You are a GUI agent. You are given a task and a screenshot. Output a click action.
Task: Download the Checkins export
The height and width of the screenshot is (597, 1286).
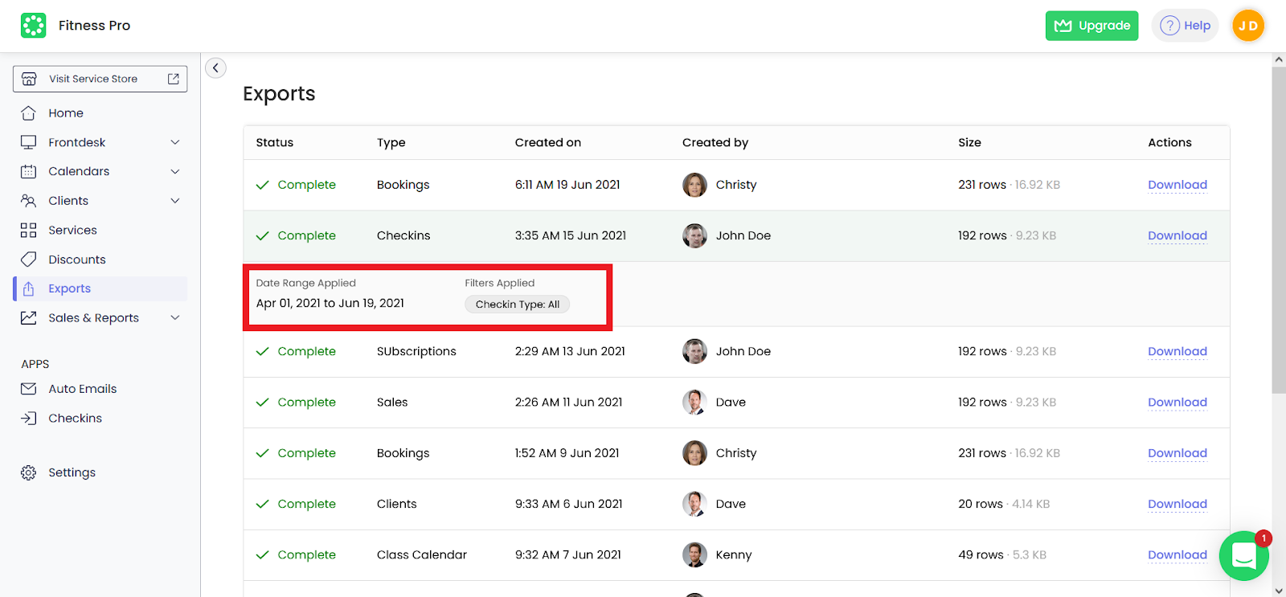[1177, 235]
